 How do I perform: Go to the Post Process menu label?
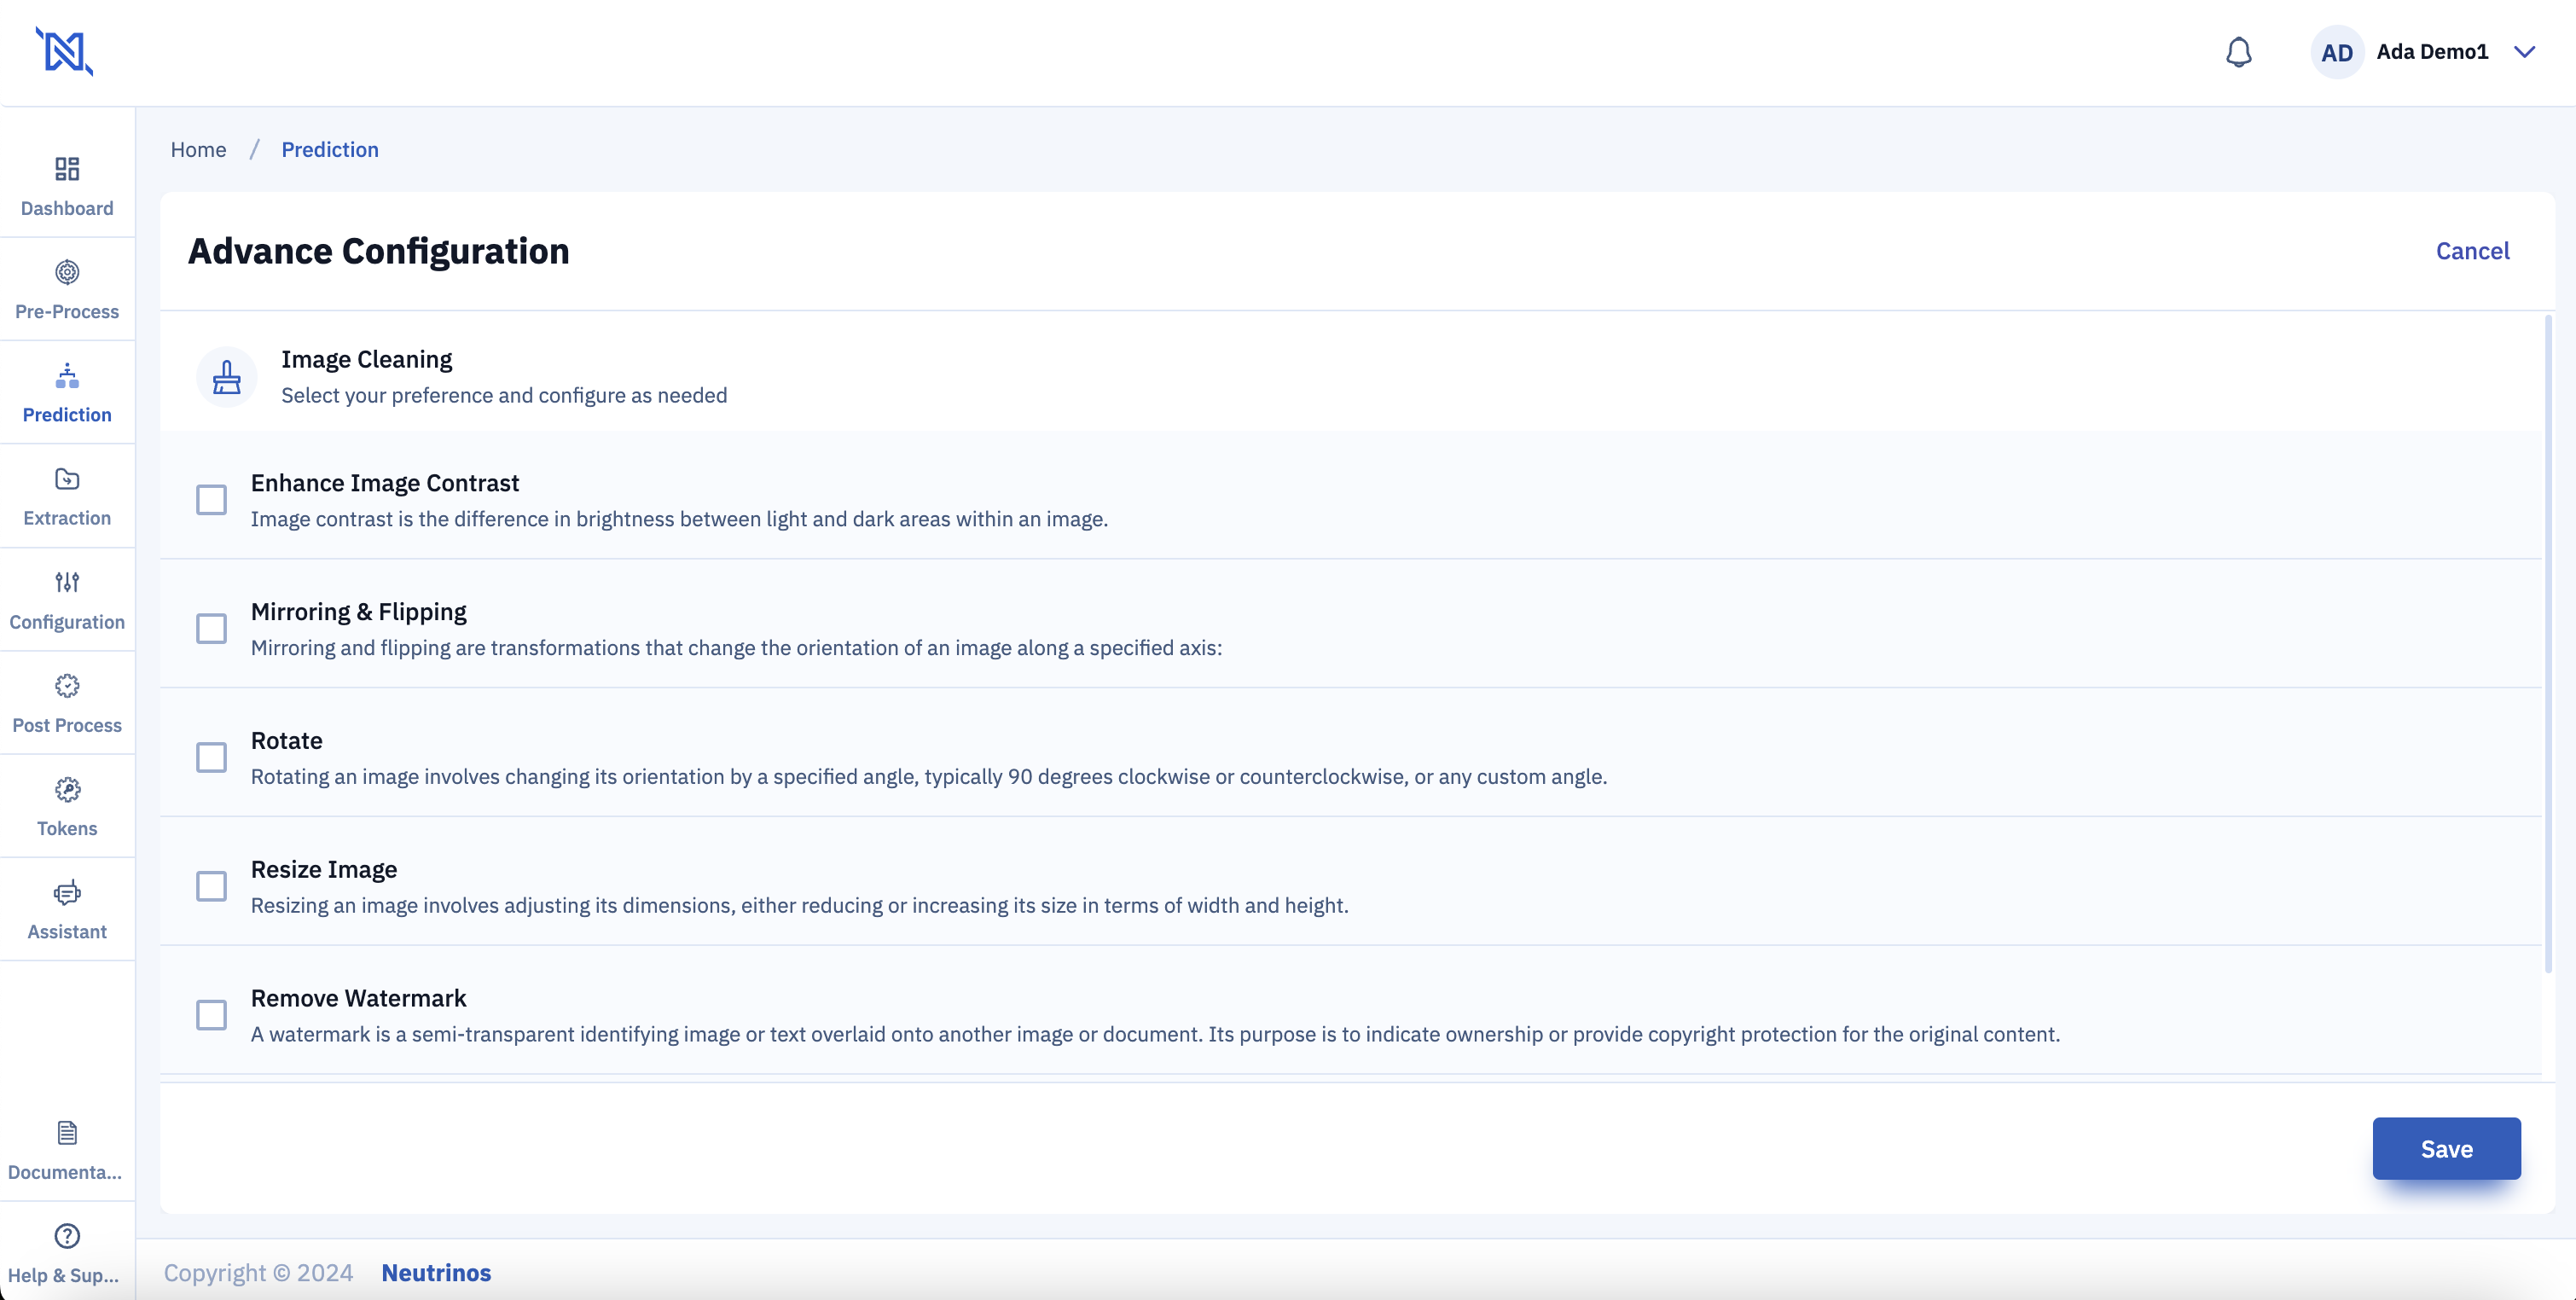[67, 725]
